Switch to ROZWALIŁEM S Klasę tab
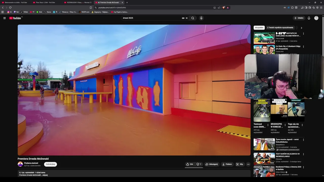 coord(77,3)
